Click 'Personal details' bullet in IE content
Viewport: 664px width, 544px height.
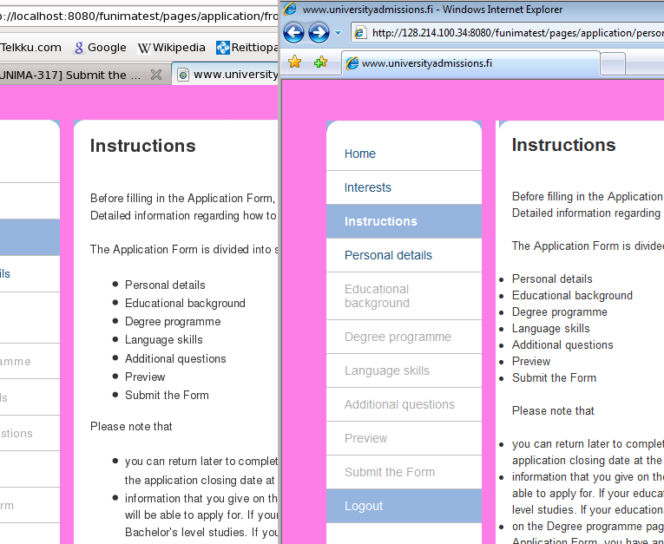552,279
